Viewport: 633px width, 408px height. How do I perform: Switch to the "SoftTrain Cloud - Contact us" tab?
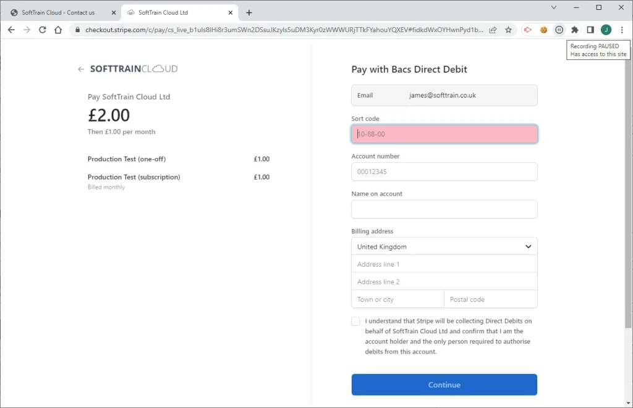pyautogui.click(x=59, y=12)
